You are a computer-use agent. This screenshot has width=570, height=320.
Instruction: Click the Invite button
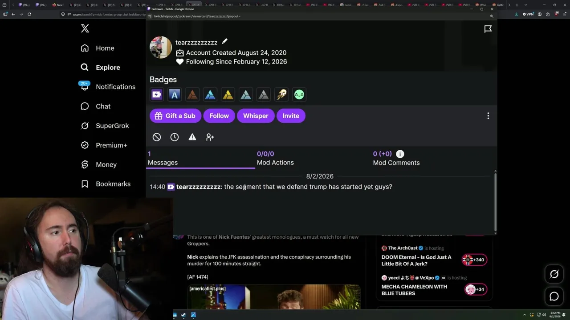pyautogui.click(x=291, y=116)
